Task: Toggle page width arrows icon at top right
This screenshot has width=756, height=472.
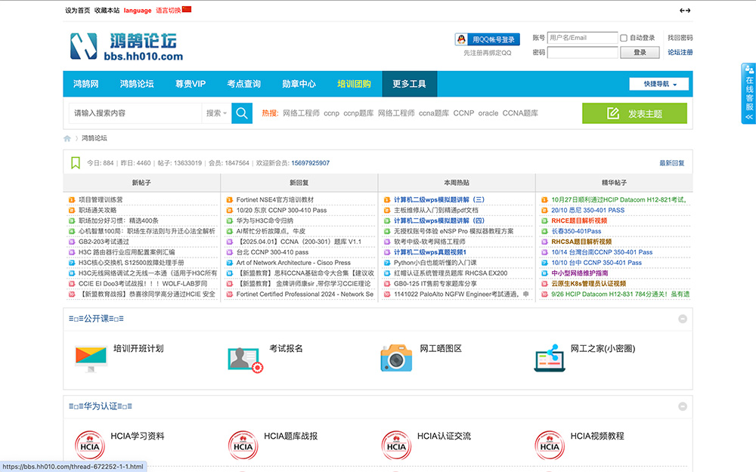Action: (685, 11)
